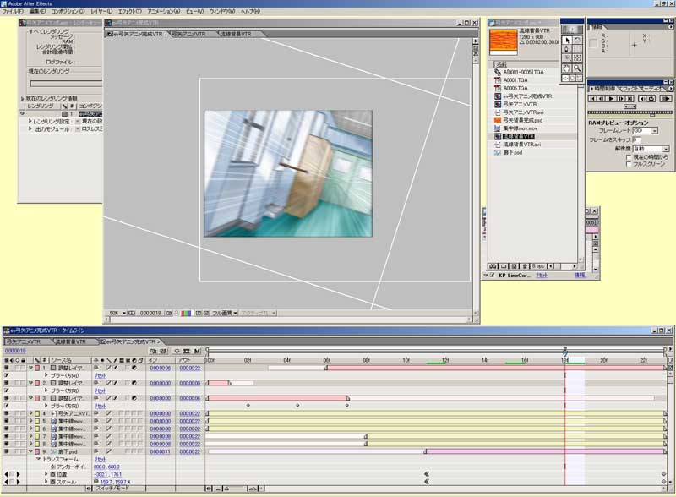Click リセット link on the トランスフォーム row

coord(100,460)
